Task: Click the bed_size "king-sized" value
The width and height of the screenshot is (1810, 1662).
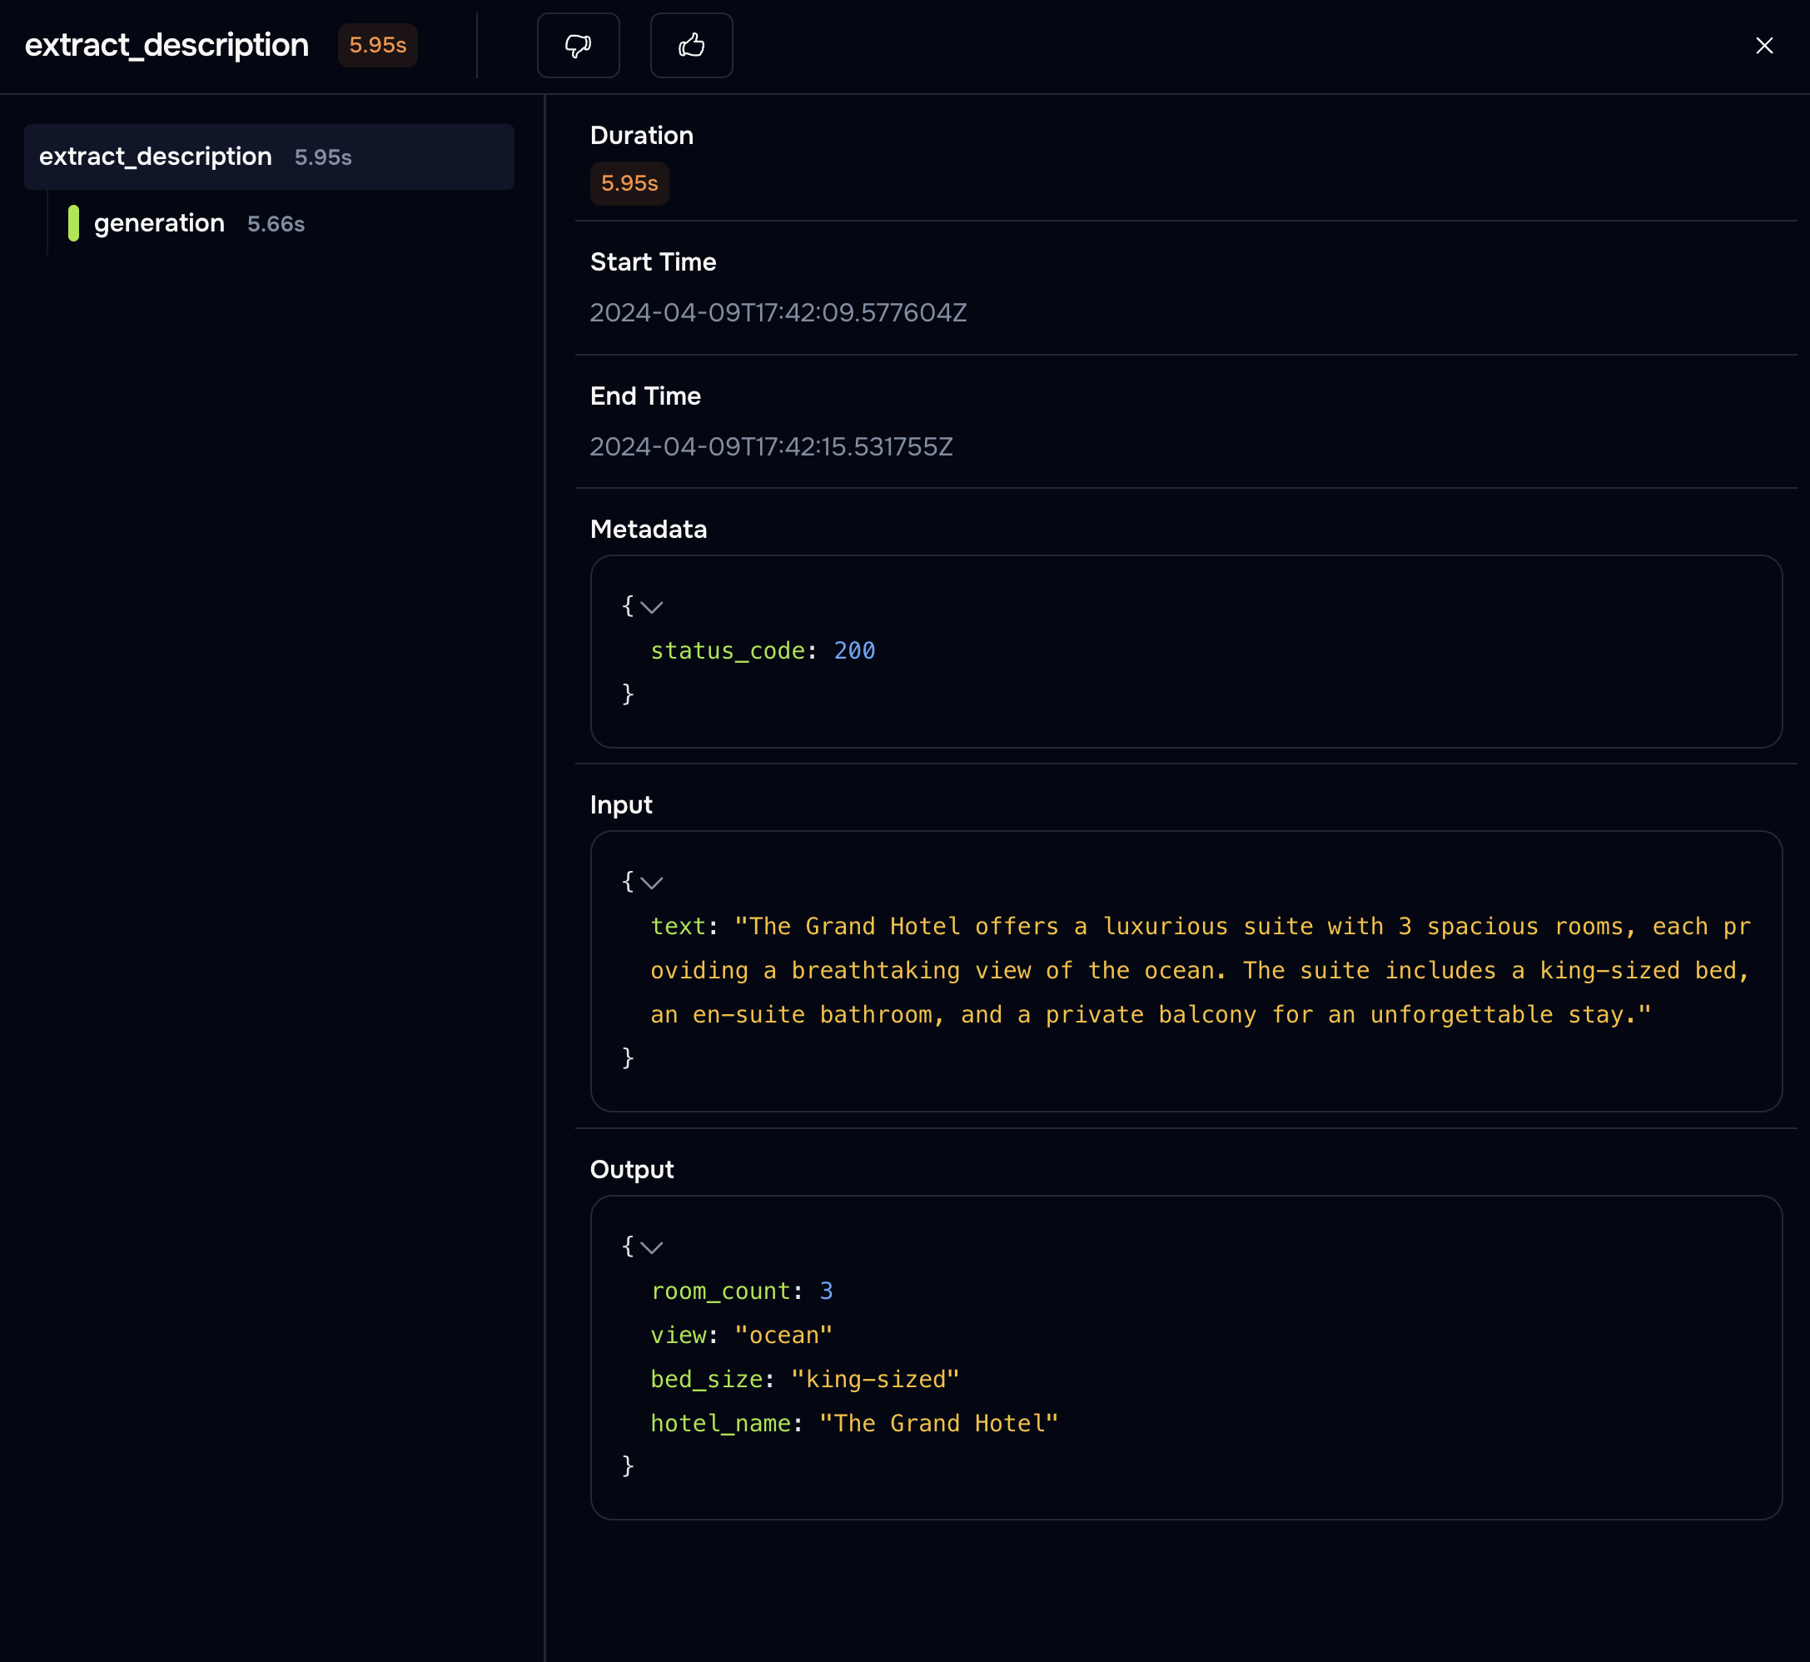Action: (875, 1379)
